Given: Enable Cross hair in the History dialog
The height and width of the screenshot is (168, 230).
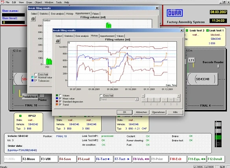Looking at the screenshot, I should point(101,96).
